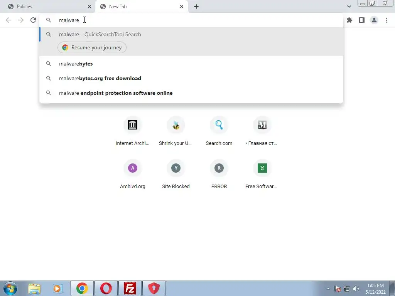Switch to the Policies tab
The height and width of the screenshot is (296, 395).
click(x=48, y=7)
